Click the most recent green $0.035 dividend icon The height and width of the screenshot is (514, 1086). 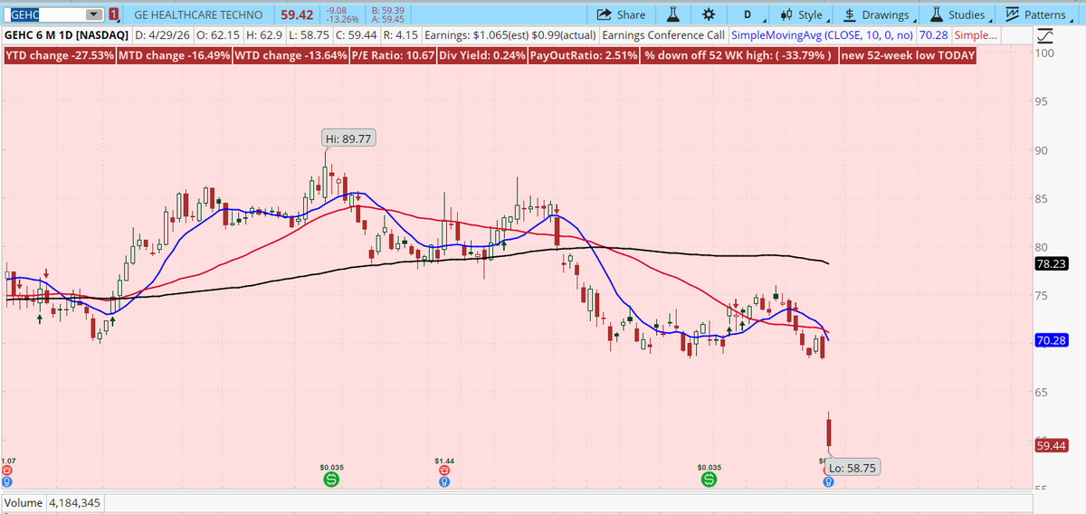tap(710, 478)
